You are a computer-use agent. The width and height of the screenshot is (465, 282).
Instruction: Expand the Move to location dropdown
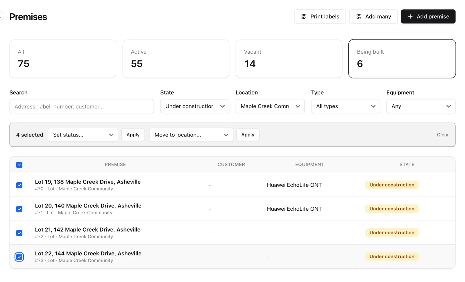[191, 135]
